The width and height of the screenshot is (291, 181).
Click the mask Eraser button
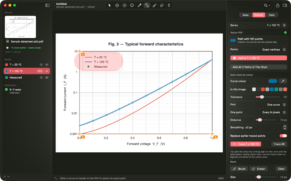point(258,169)
